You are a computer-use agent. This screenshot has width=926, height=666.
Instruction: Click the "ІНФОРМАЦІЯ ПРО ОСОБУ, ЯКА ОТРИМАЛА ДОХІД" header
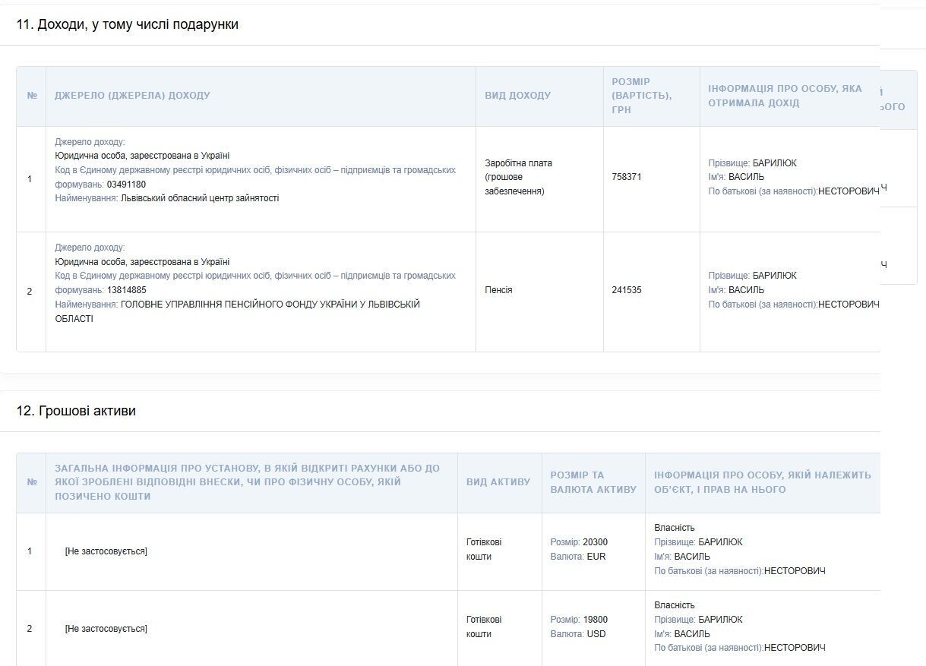click(785, 96)
